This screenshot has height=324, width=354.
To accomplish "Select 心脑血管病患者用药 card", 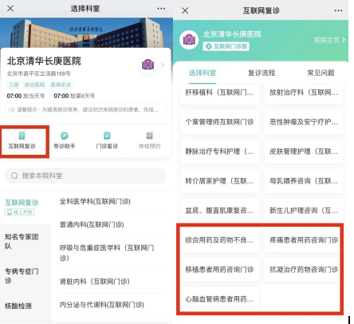I will 219,299.
